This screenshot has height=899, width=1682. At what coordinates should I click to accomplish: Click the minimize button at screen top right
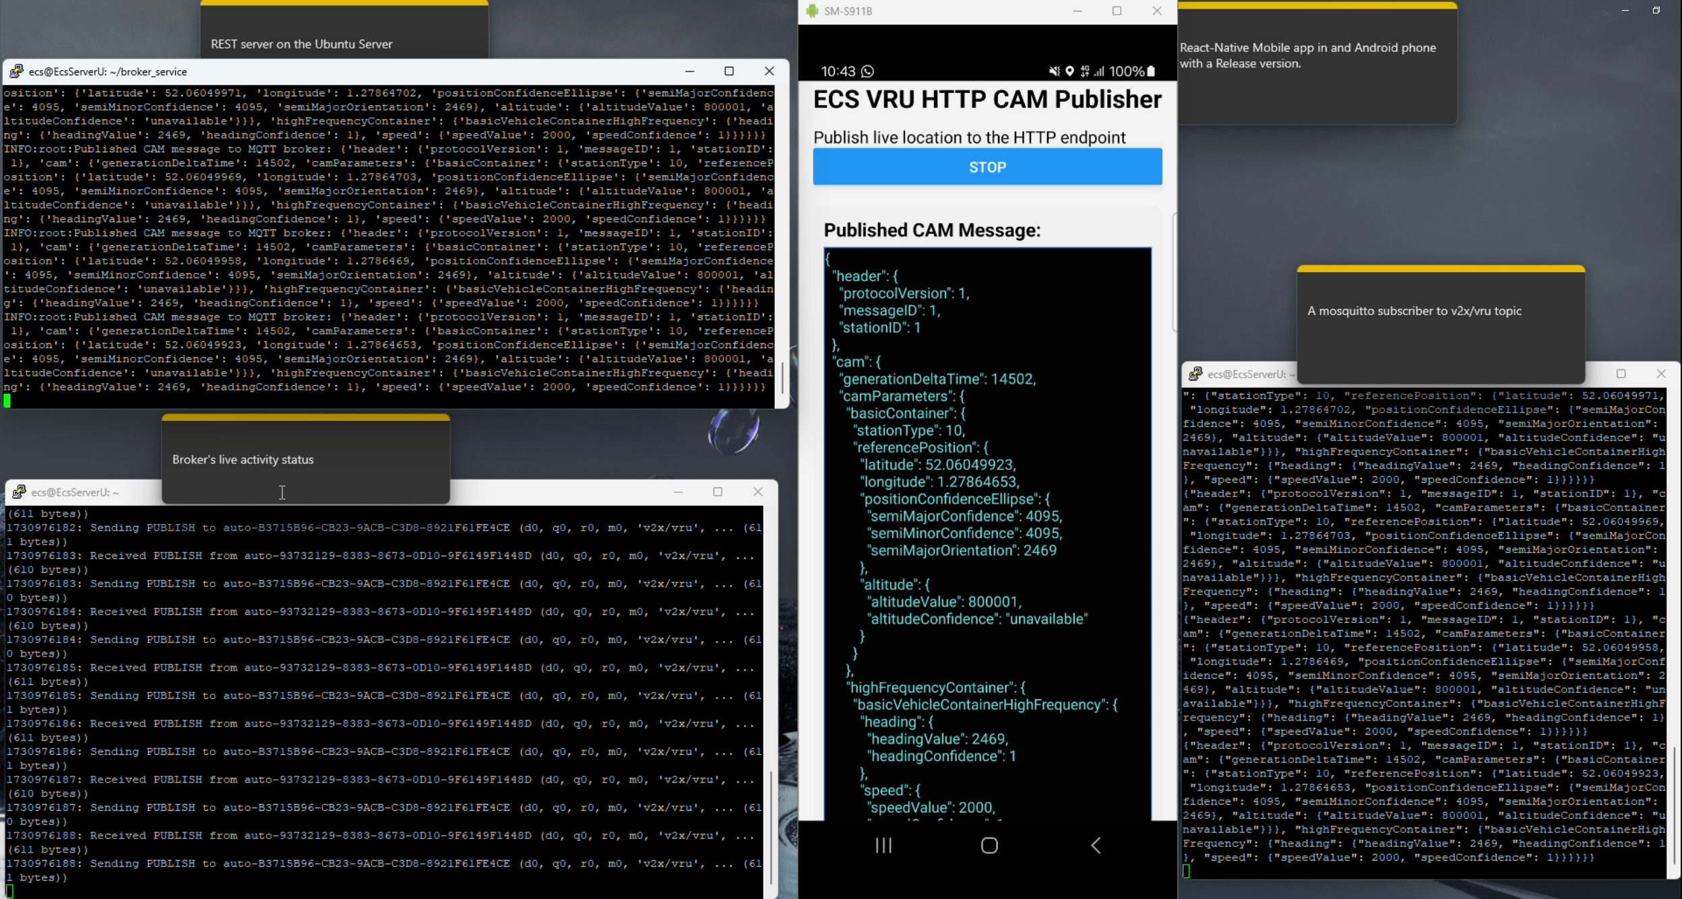point(1625,11)
